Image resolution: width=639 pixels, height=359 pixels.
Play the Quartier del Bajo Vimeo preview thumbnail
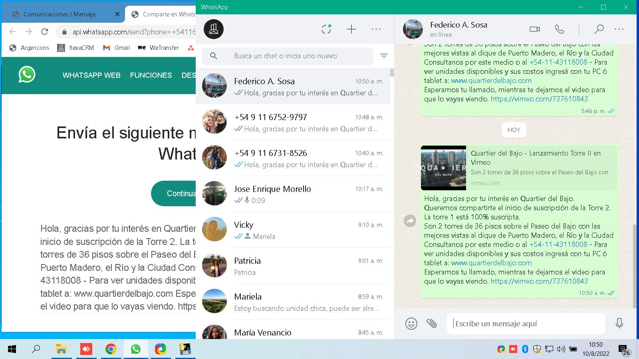443,168
